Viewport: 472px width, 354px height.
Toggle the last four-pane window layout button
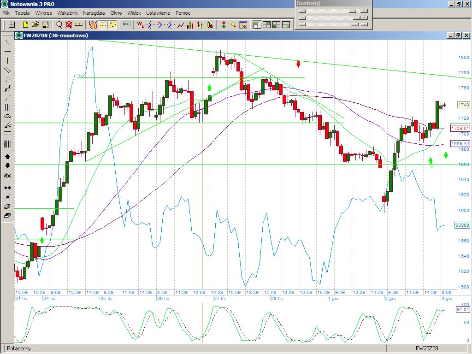[286, 25]
